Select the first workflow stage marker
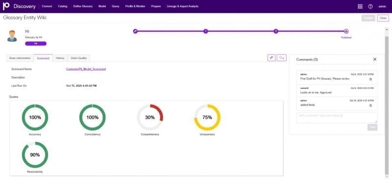 point(135,31)
